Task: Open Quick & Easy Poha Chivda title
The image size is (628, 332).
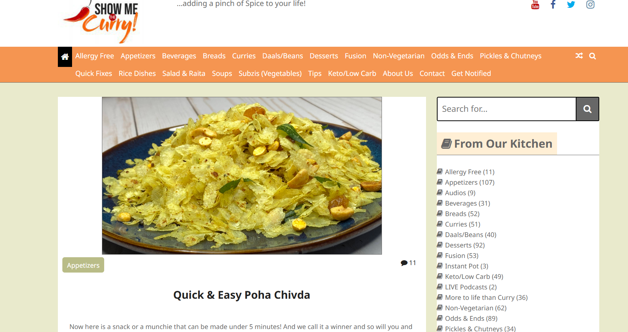Action: pyautogui.click(x=242, y=295)
